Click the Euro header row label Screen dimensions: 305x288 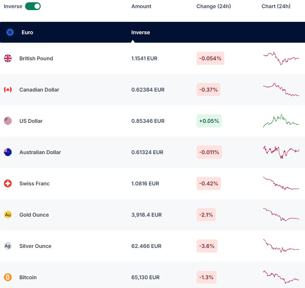pyautogui.click(x=27, y=32)
